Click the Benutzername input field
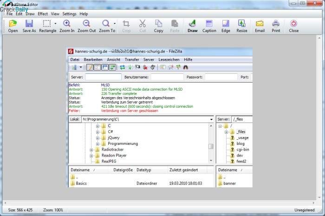Image resolution: width=325 pixels, height=216 pixels. point(167,77)
